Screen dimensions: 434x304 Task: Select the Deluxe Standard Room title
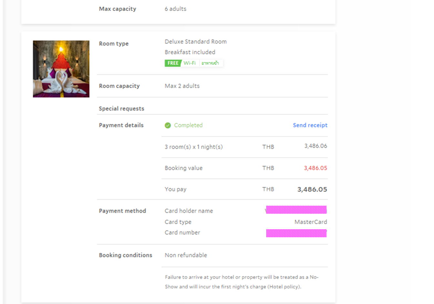(196, 42)
